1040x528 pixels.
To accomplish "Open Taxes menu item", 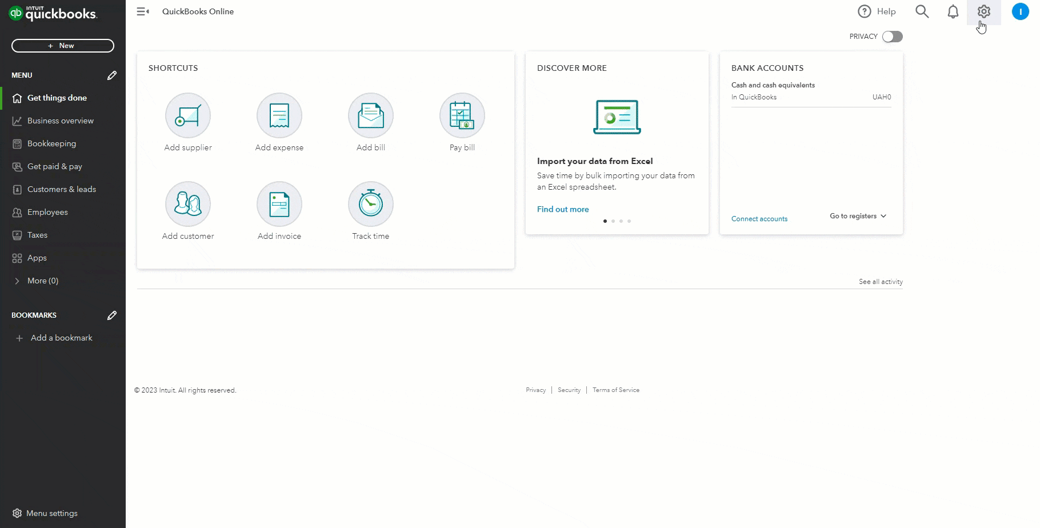I will click(x=63, y=235).
